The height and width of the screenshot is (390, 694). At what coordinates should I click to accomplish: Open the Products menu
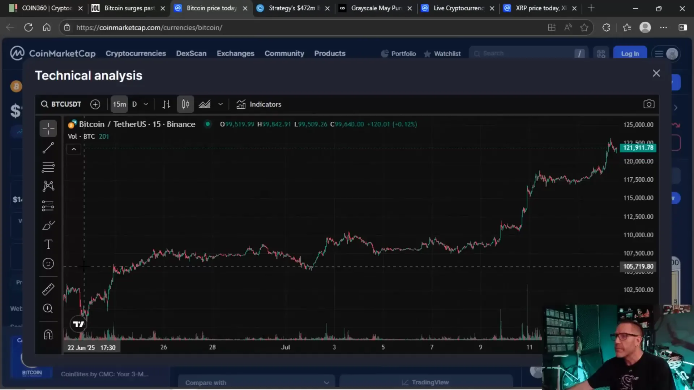(x=330, y=53)
